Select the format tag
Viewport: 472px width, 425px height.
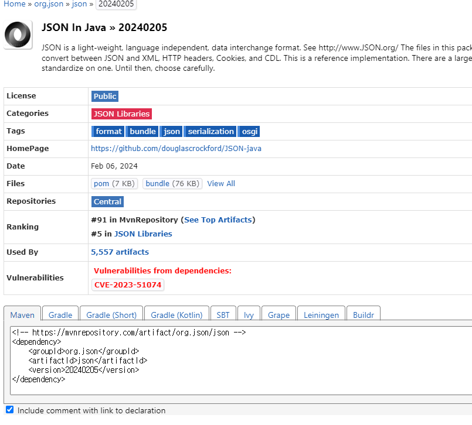108,132
